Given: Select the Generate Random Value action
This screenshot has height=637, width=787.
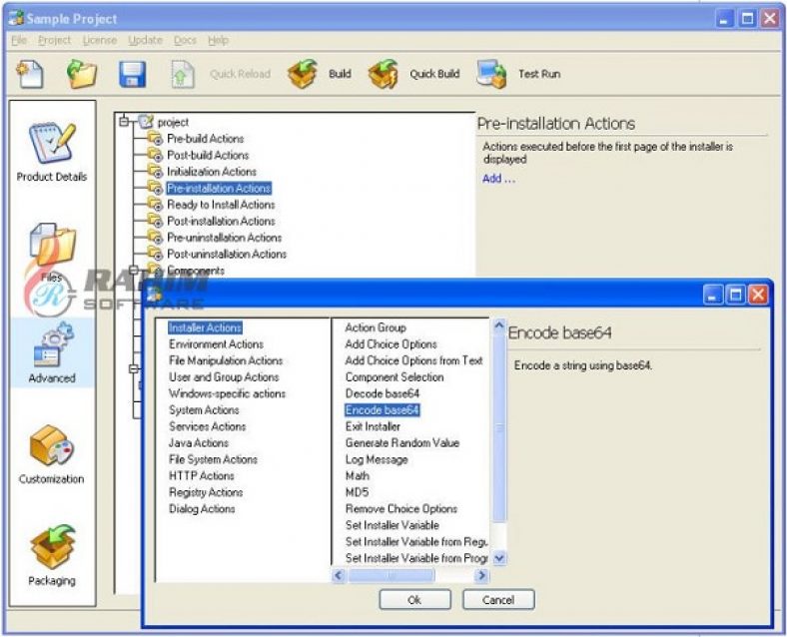Looking at the screenshot, I should coord(402,443).
